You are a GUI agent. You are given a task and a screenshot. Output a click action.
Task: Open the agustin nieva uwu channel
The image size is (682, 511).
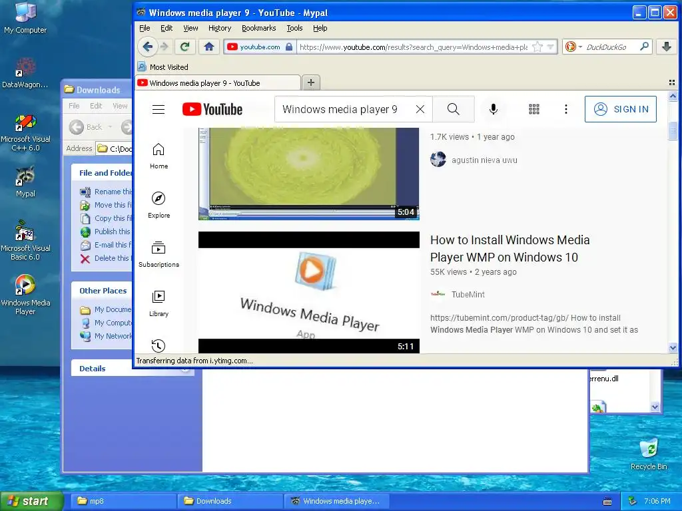point(484,160)
